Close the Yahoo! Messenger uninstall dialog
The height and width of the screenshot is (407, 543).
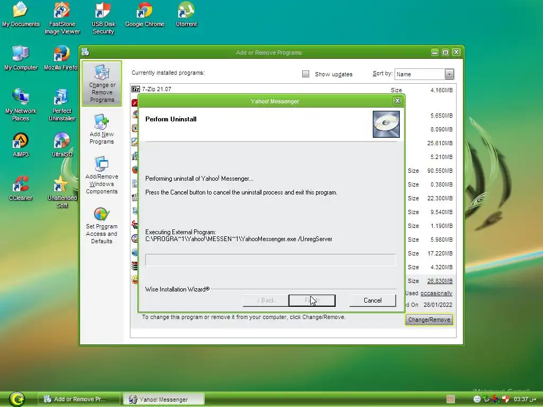coord(397,101)
